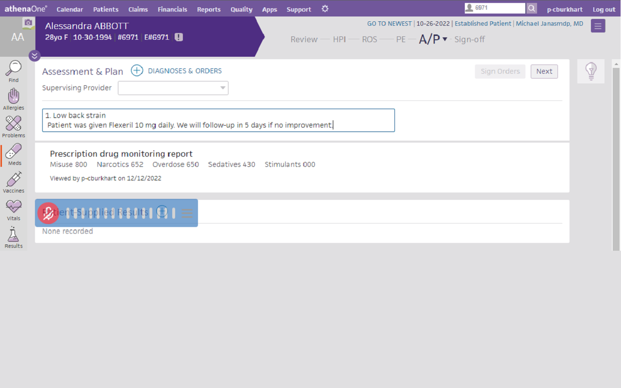Click the Next button
The height and width of the screenshot is (388, 621).
point(544,71)
